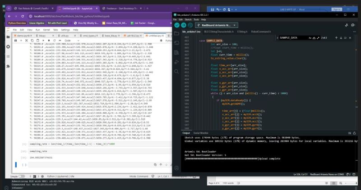Open the Arduino Tools menu

pos(196,20)
